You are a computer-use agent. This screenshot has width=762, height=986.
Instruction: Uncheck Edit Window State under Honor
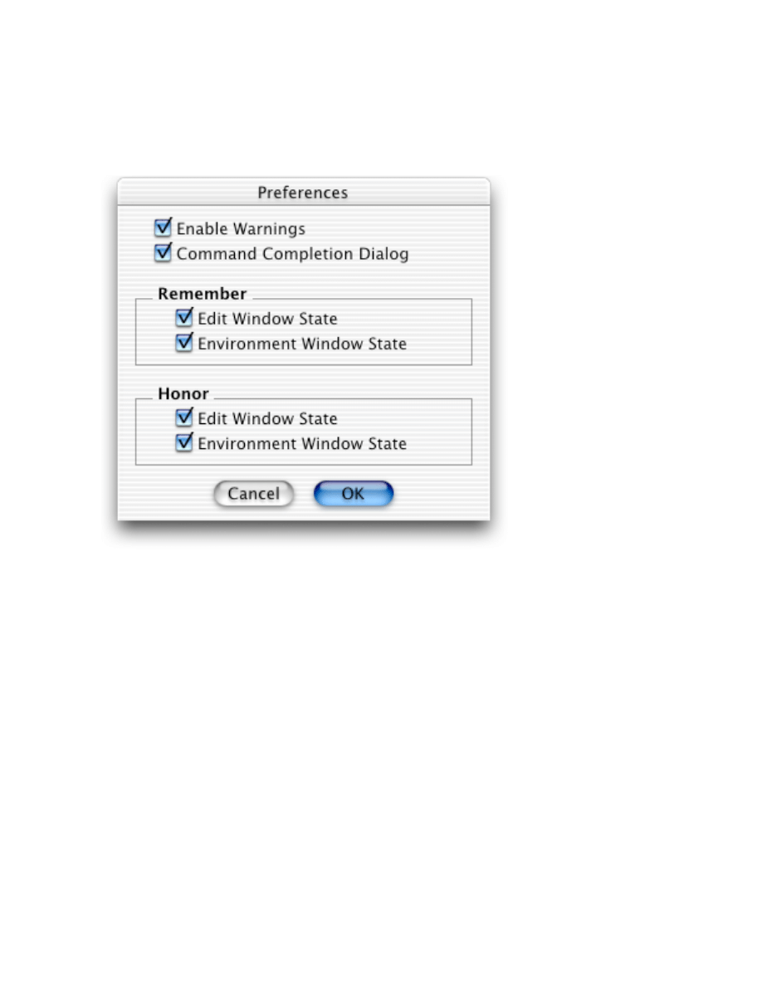click(184, 417)
